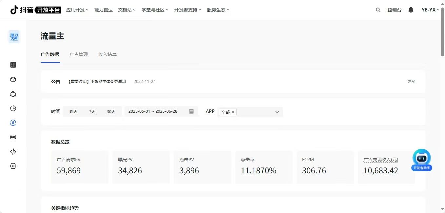Open the yuan monetization icon in sidebar
445x213 pixels.
point(13,123)
